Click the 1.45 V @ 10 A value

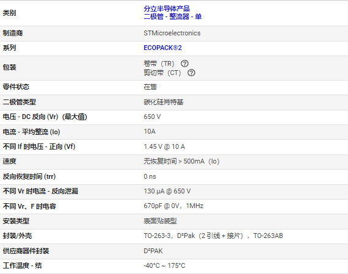click(164, 146)
